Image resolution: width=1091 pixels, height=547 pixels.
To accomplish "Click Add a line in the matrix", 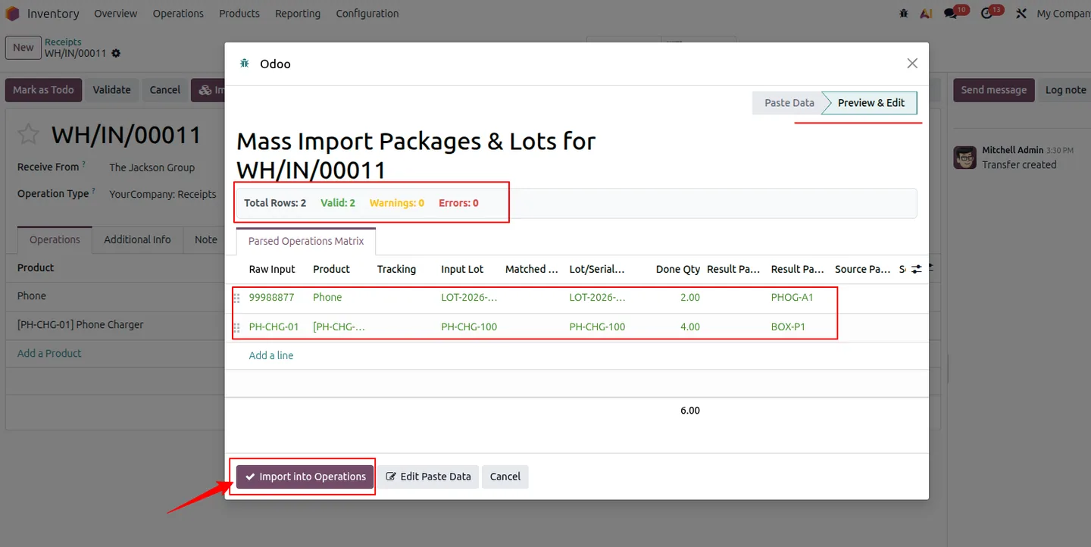I will click(271, 355).
